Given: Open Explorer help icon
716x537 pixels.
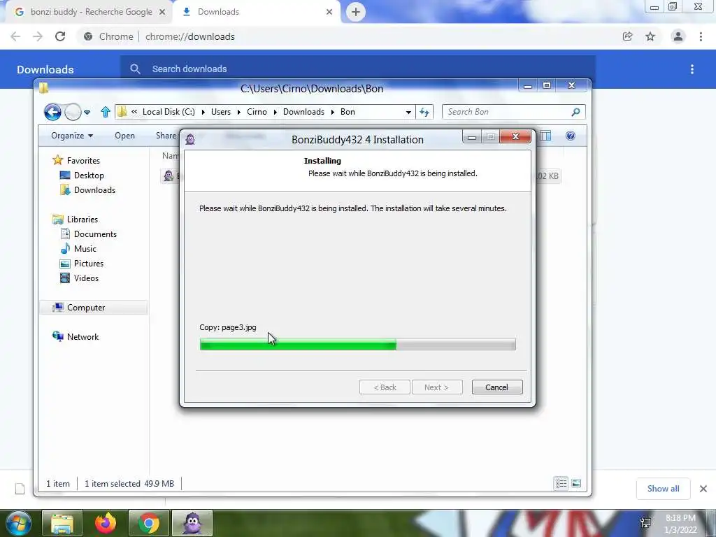Looking at the screenshot, I should click(x=571, y=136).
